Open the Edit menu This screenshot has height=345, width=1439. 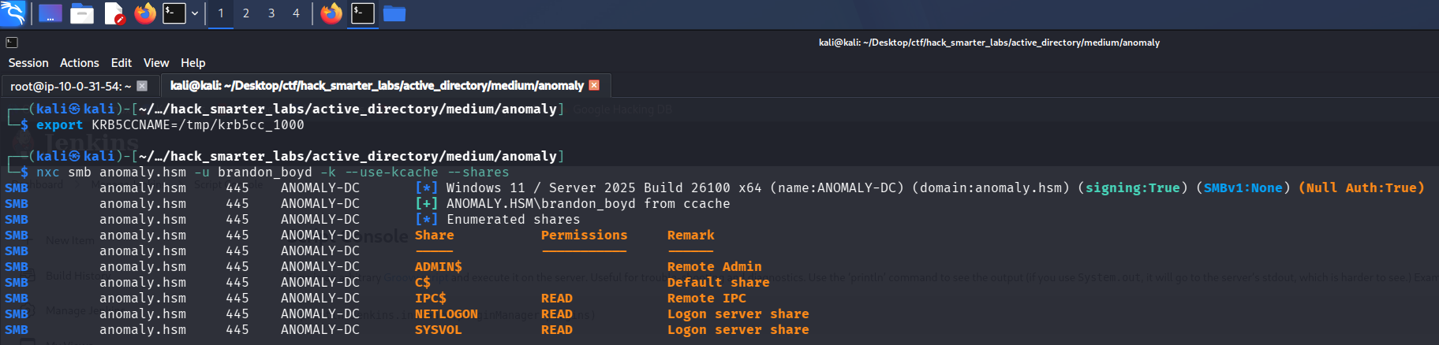tap(121, 63)
